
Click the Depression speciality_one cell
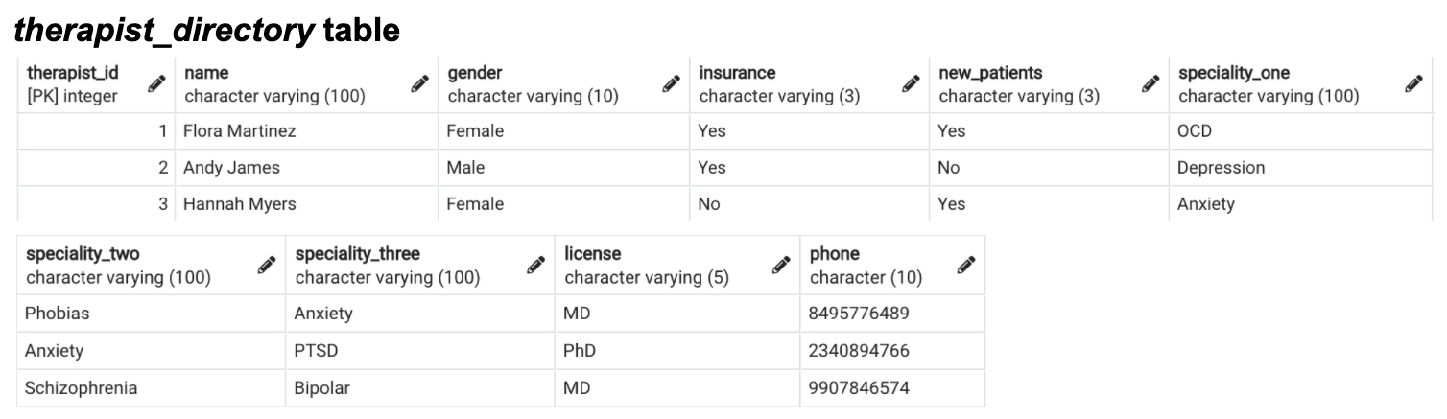(x=1221, y=168)
